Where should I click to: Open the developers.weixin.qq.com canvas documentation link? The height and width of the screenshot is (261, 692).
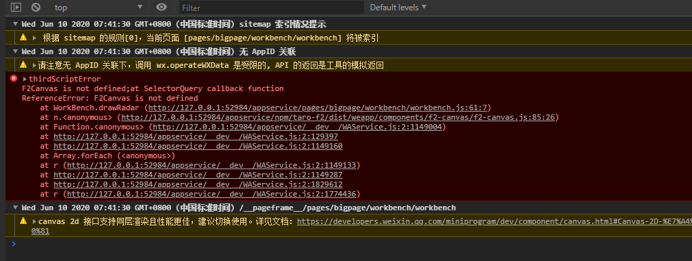click(494, 222)
